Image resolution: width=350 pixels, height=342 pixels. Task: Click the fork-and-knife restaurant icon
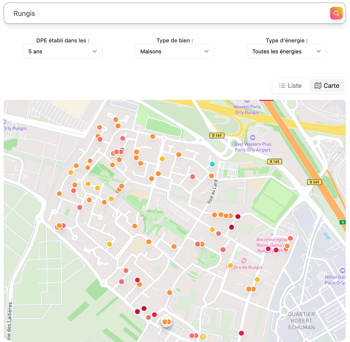point(203,336)
